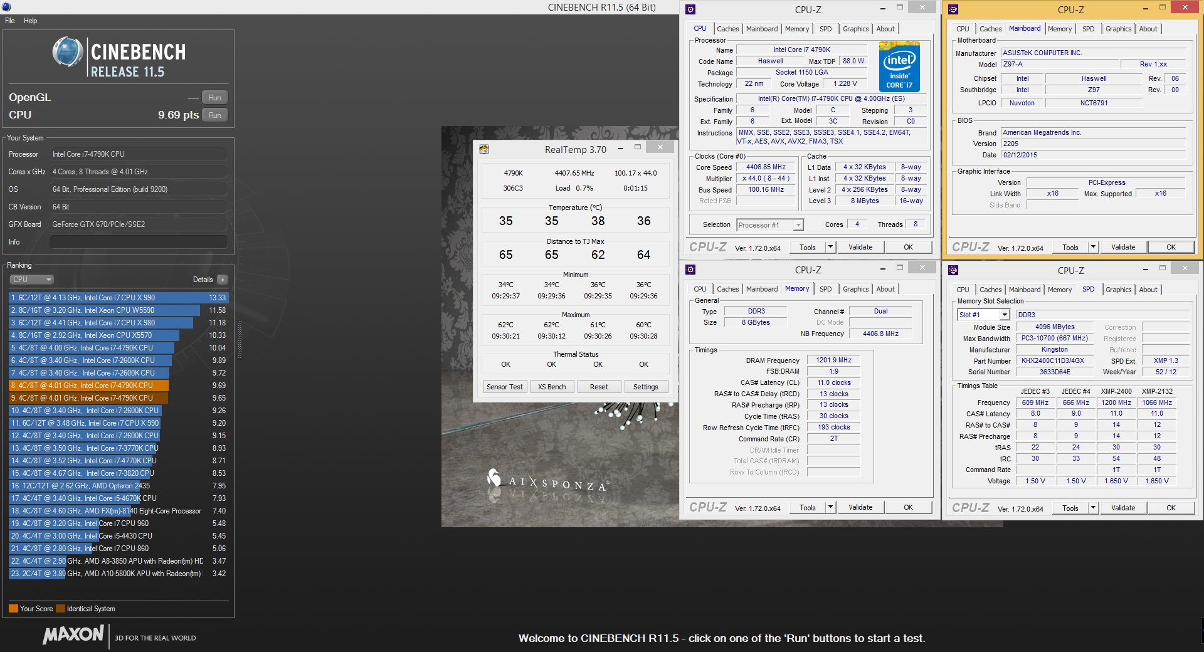
Task: Click Reset in RealTemp
Action: tap(599, 387)
